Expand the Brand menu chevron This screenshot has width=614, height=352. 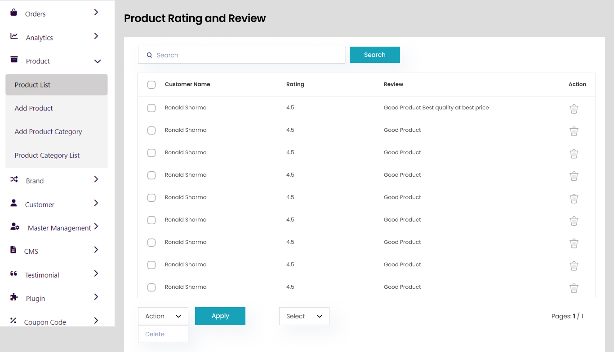(96, 179)
